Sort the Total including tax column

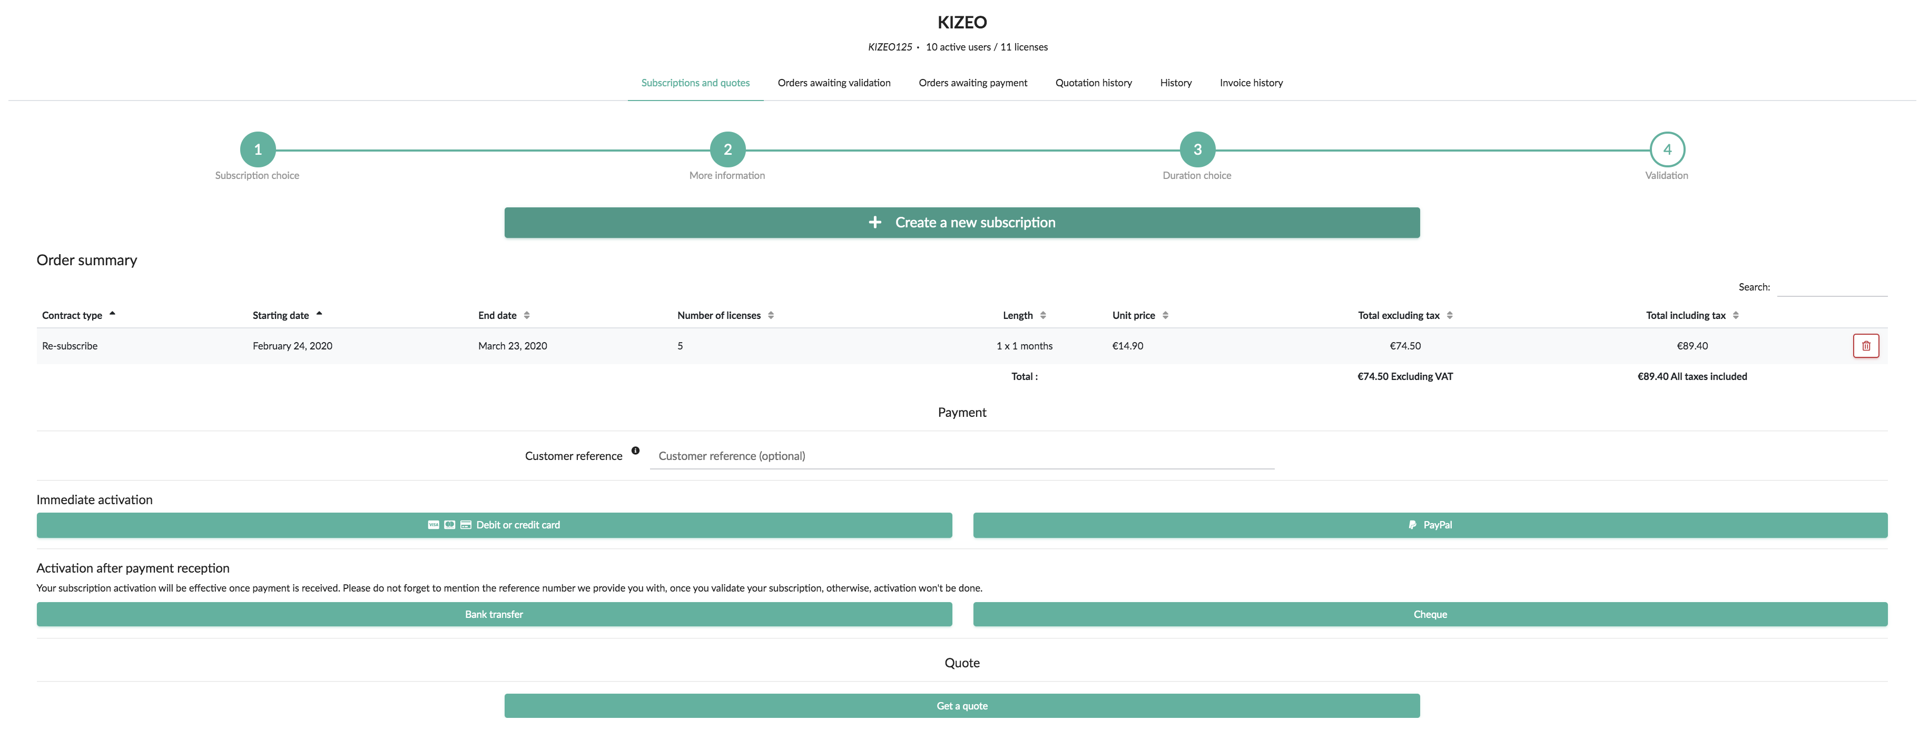(1736, 315)
